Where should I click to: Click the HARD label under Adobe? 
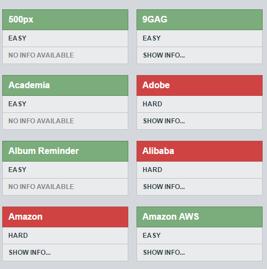click(152, 104)
